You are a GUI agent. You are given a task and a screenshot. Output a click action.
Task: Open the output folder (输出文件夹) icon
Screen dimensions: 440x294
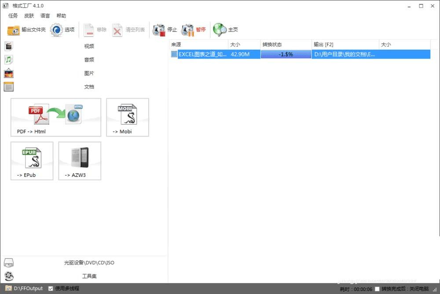(x=13, y=30)
